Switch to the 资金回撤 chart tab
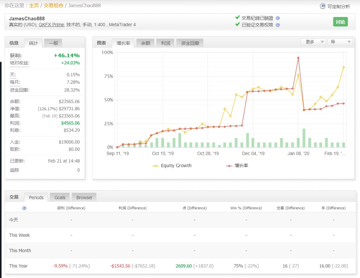 coord(190,43)
